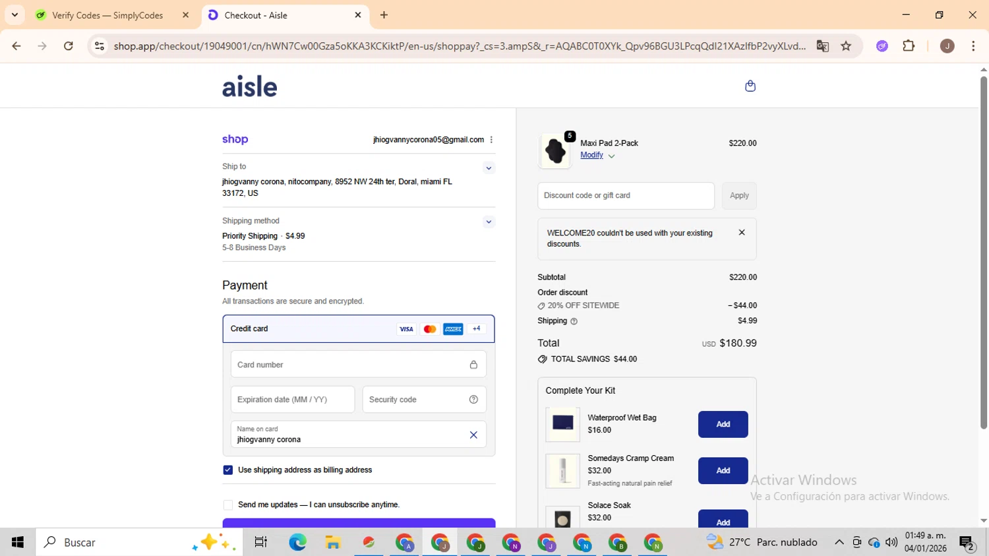Add Solace Soak to order
989x556 pixels.
point(723,519)
